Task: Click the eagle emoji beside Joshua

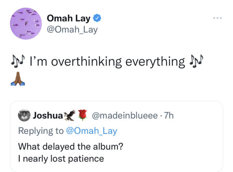Action: tap(70, 115)
